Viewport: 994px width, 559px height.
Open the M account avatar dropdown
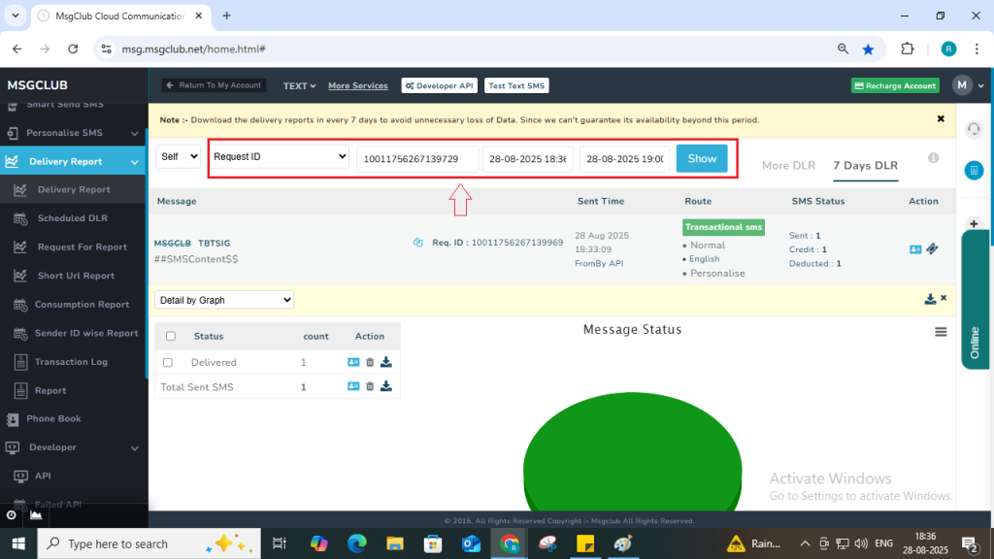pos(968,85)
